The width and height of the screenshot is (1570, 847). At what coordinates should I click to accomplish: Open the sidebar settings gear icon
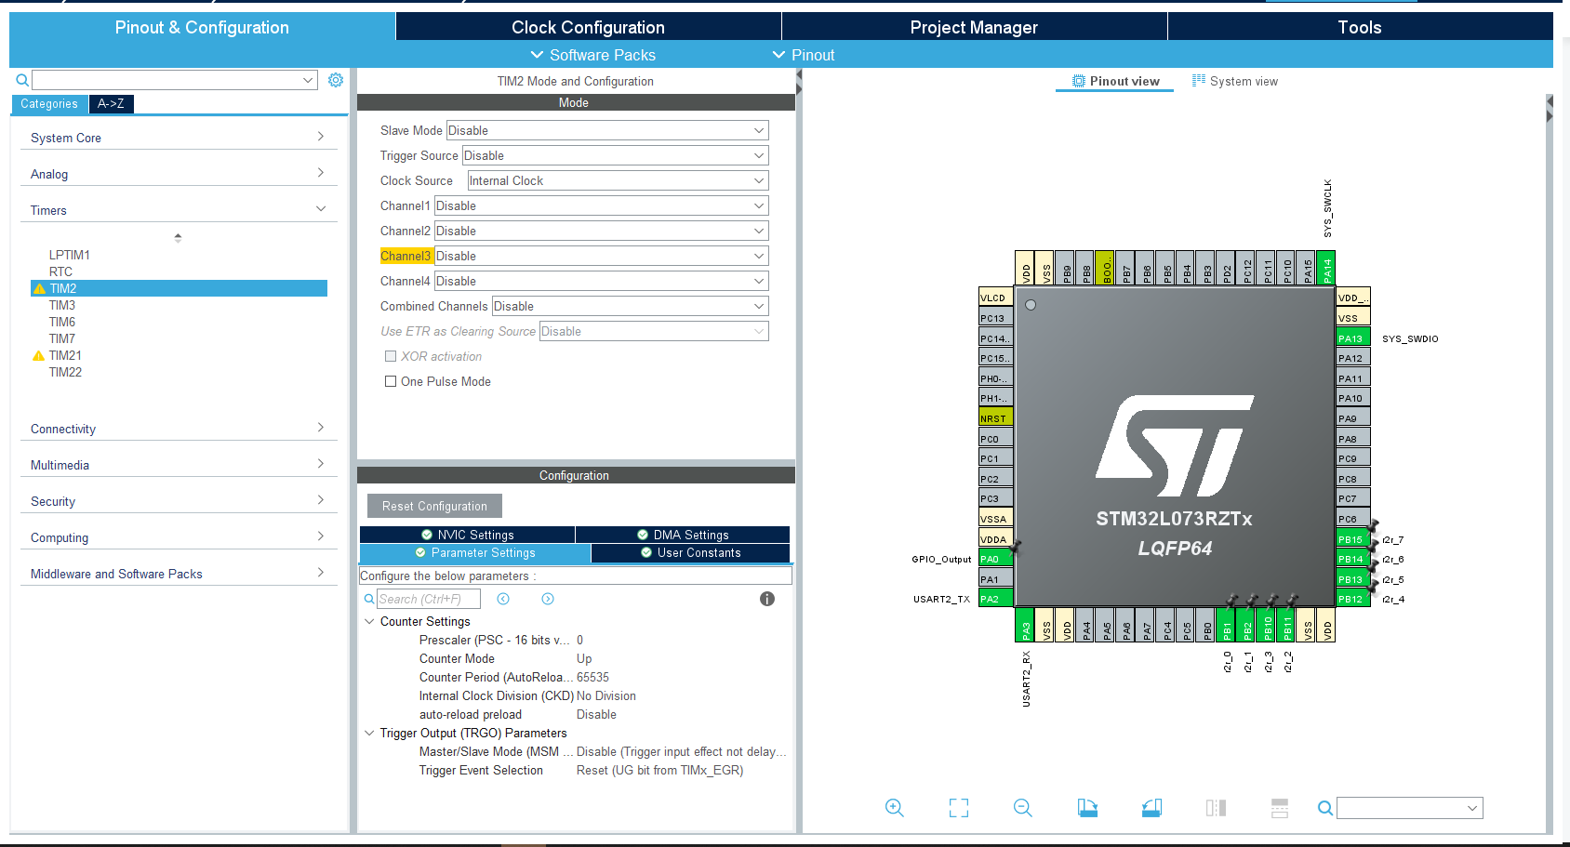(x=336, y=80)
